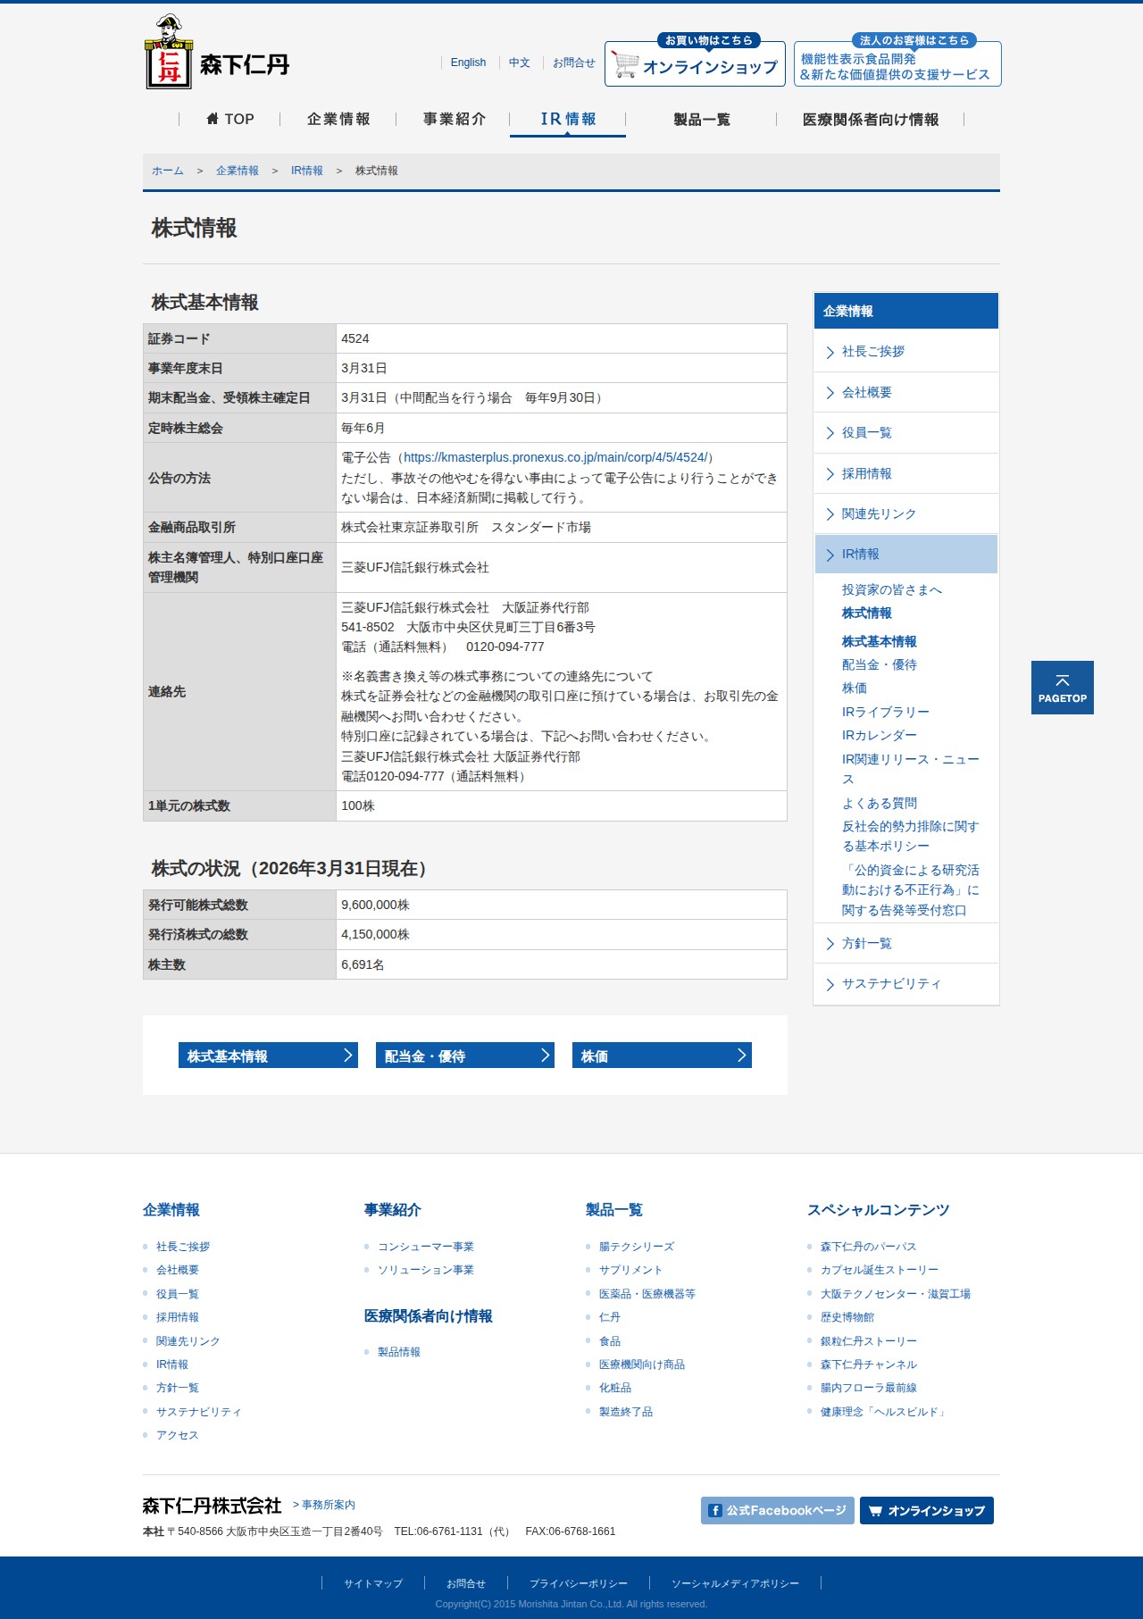Click chevron beside サステナビリティ in sidebar
Image resolution: width=1143 pixels, height=1619 pixels.
point(830,984)
